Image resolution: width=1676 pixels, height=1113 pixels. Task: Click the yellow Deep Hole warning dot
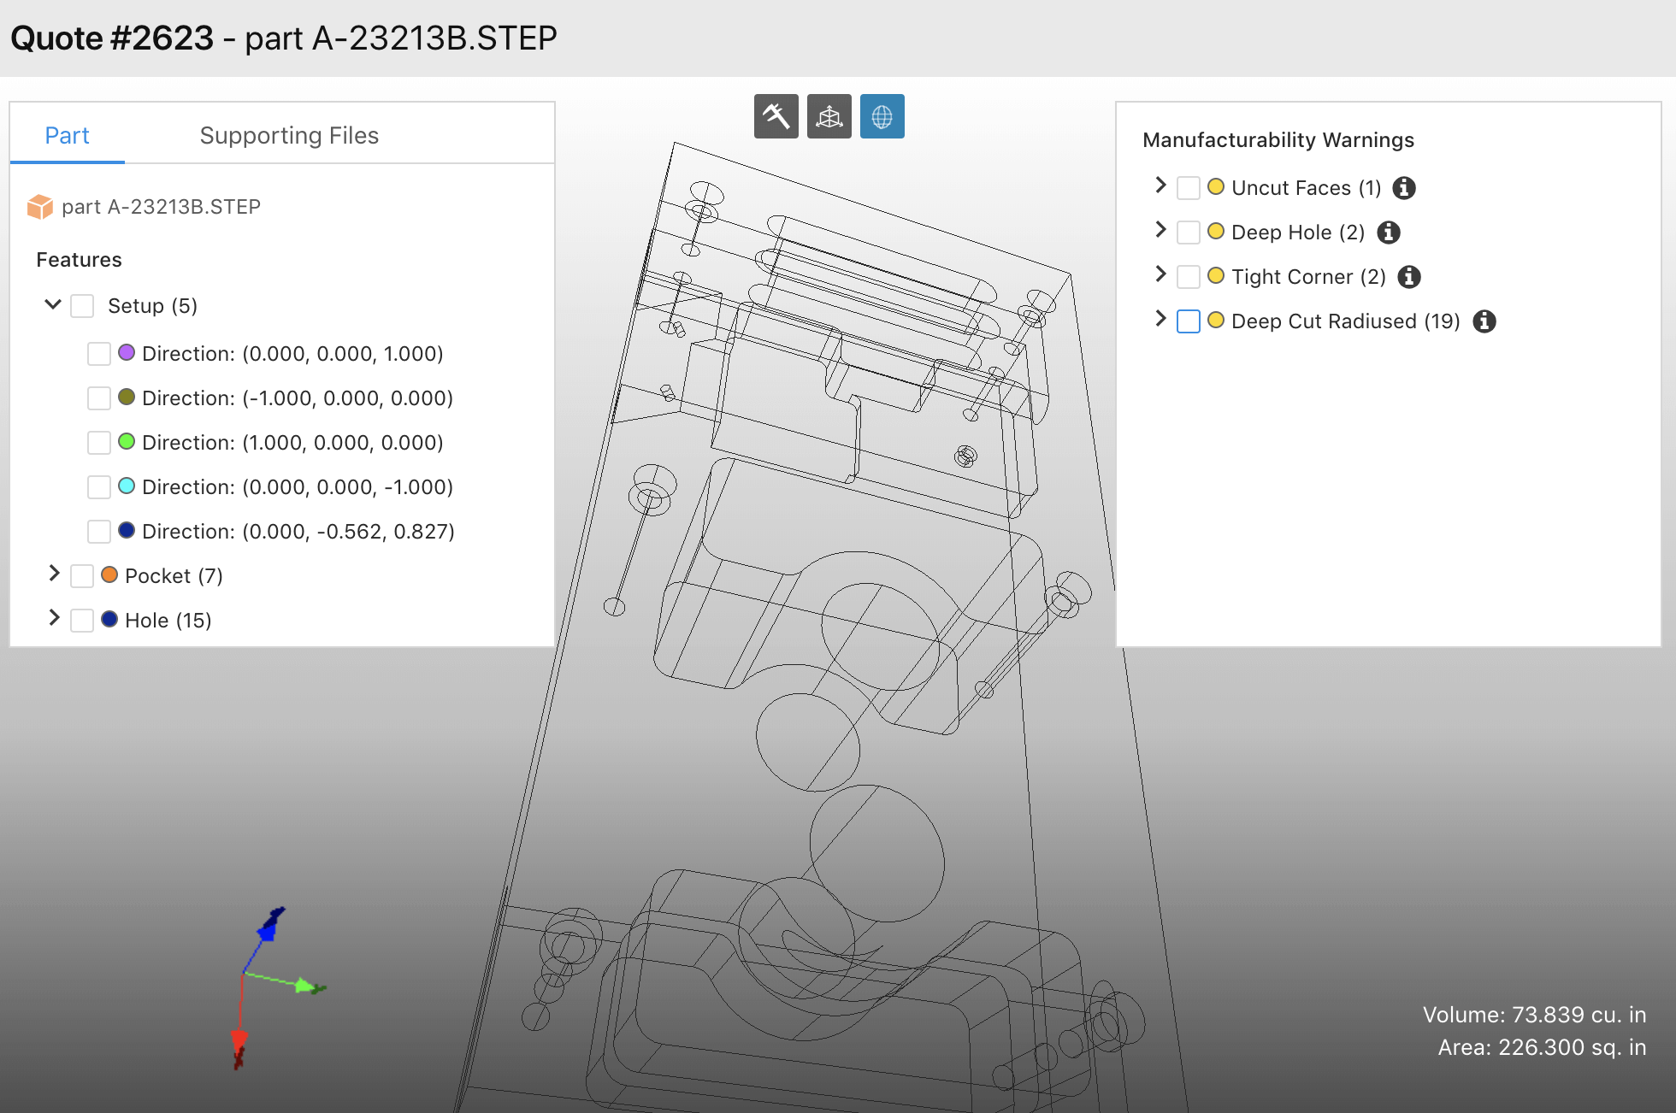(x=1216, y=231)
